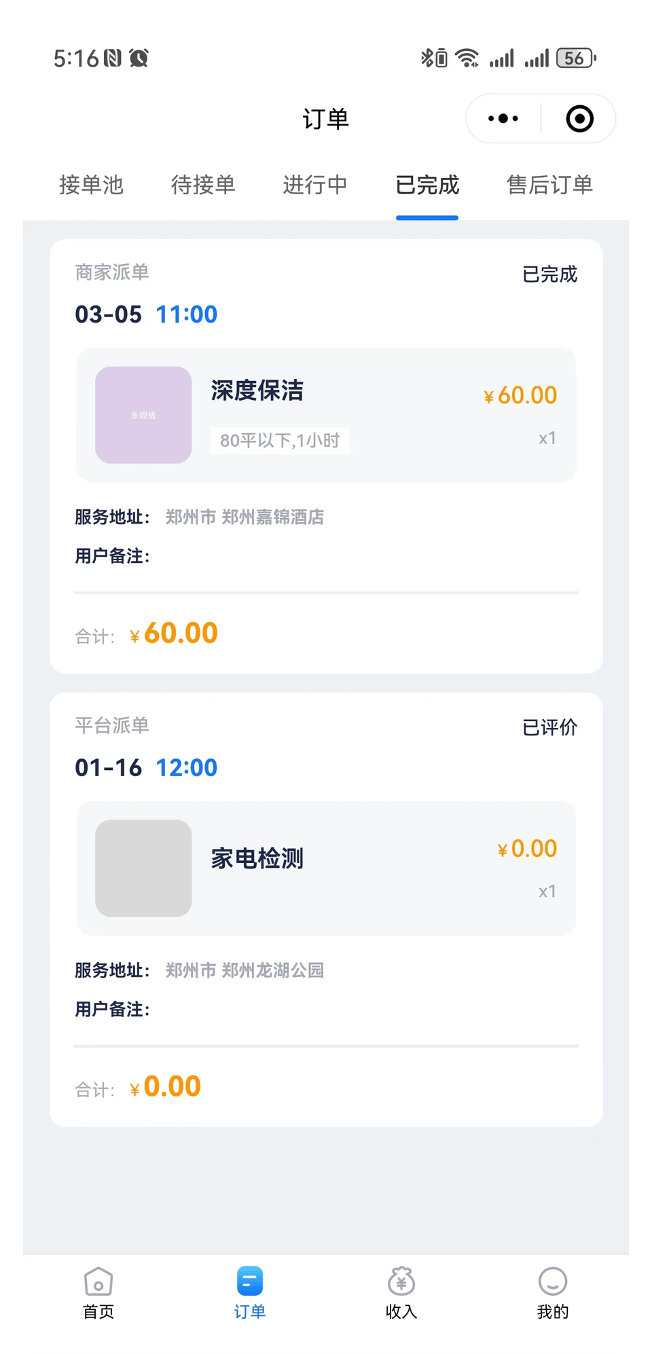Open the 家电检测 order title
Screen dimensions: 652x1354
click(x=257, y=858)
